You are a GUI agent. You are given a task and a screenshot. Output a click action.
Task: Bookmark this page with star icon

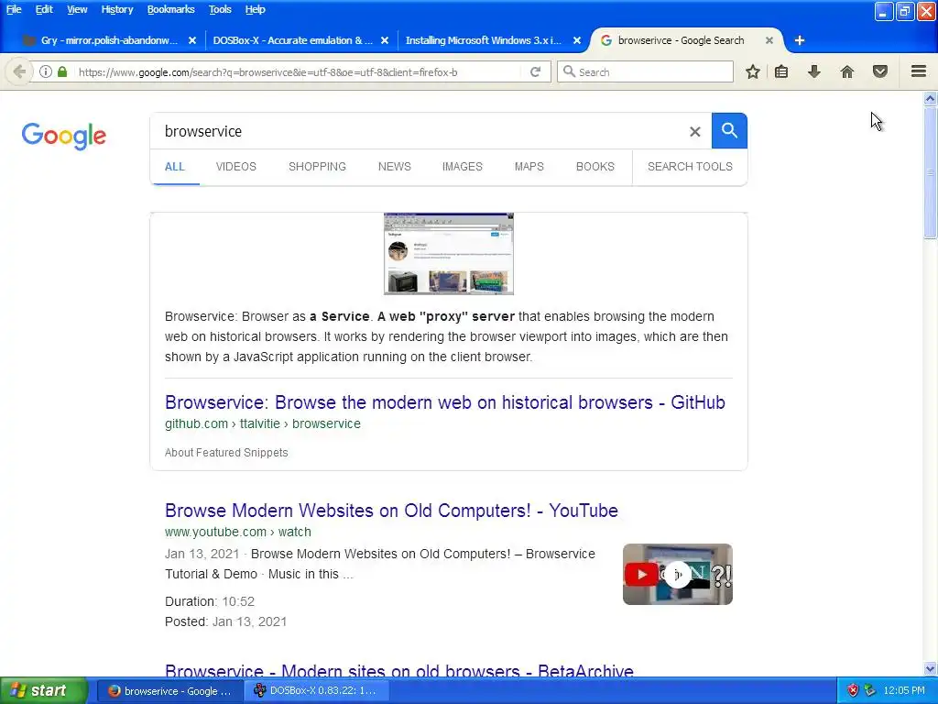753,71
